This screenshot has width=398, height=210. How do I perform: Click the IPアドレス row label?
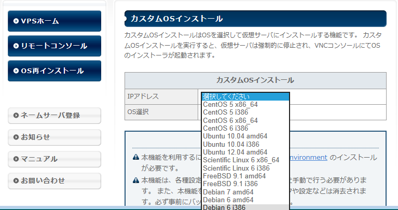pyautogui.click(x=143, y=96)
